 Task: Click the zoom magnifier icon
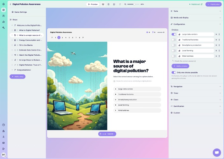[125, 4]
